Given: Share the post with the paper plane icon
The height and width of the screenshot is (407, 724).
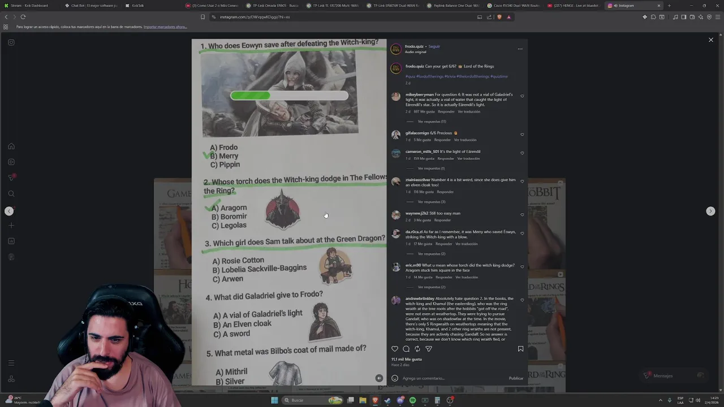Looking at the screenshot, I should click(429, 349).
